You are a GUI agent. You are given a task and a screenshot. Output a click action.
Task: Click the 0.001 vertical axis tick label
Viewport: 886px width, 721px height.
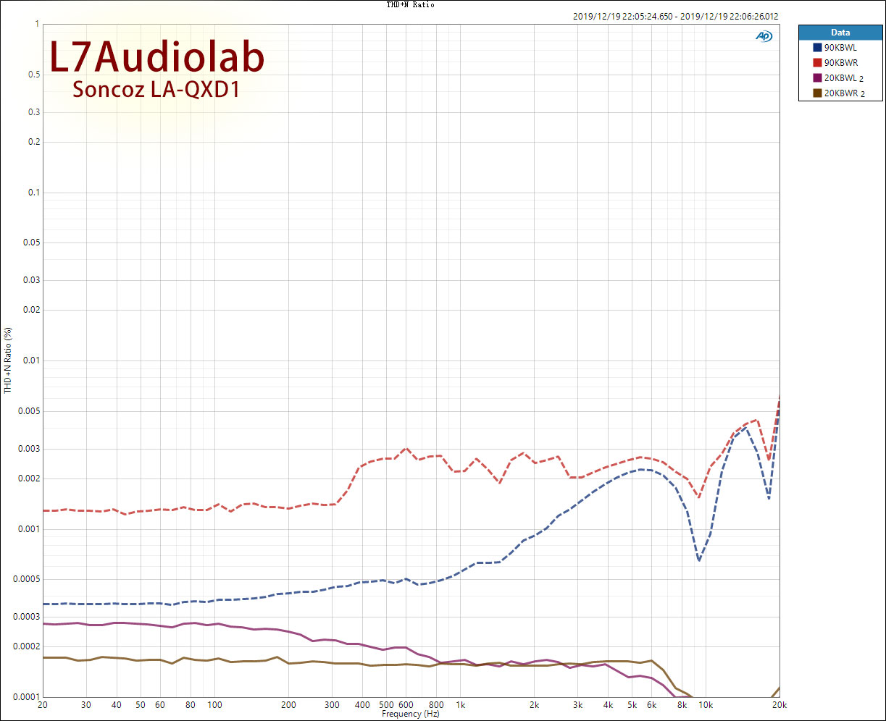29,529
